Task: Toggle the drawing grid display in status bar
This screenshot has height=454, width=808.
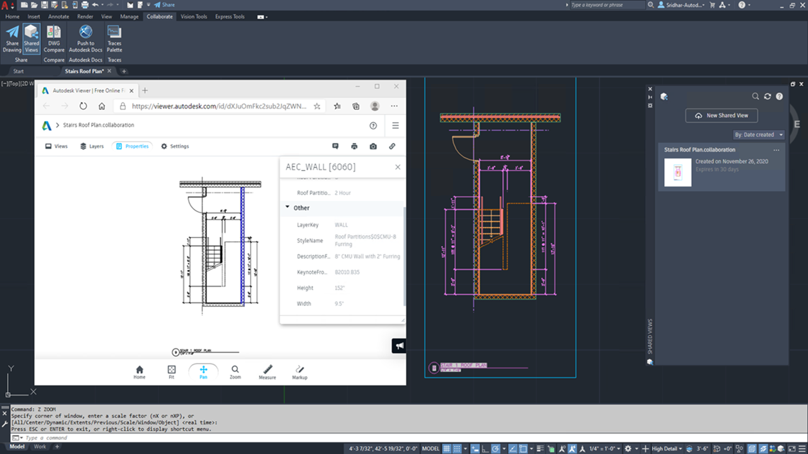Action: coord(447,448)
